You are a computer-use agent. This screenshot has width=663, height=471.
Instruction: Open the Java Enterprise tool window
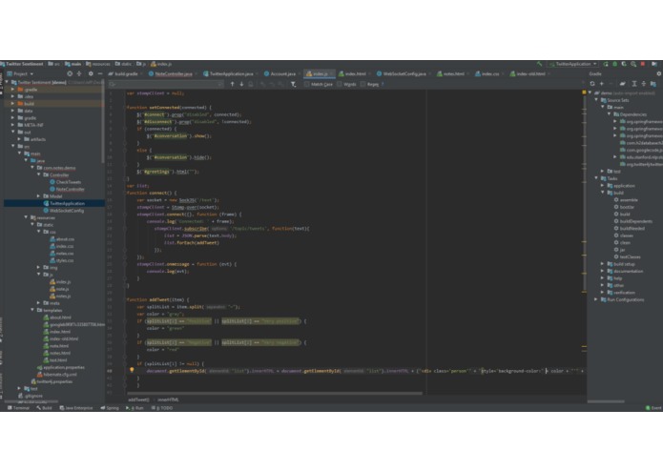(x=76, y=408)
